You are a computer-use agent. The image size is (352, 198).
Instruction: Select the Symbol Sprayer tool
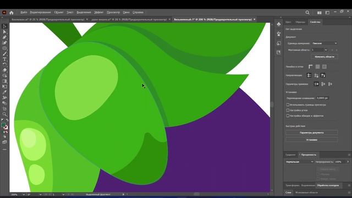coord(4,98)
